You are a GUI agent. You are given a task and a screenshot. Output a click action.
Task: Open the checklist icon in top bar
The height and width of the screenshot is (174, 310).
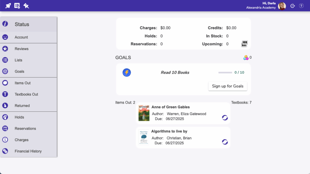pyautogui.click(x=17, y=6)
